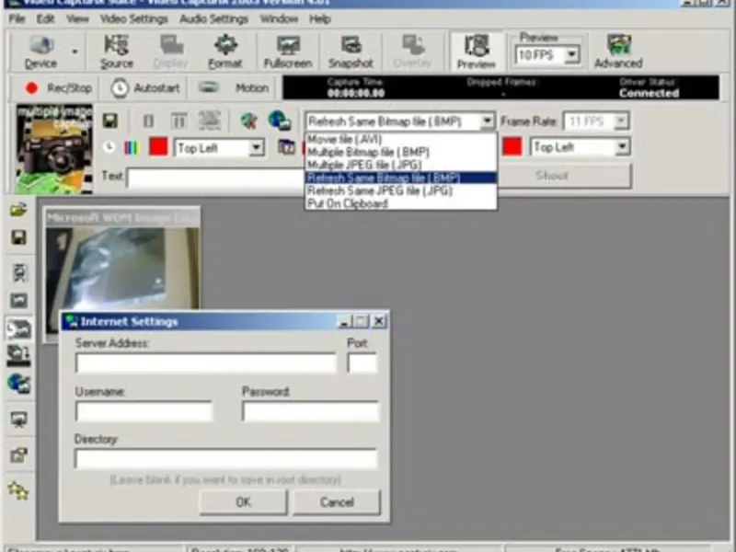
Task: Expand the Preview FPS dropdown
Action: tap(571, 55)
